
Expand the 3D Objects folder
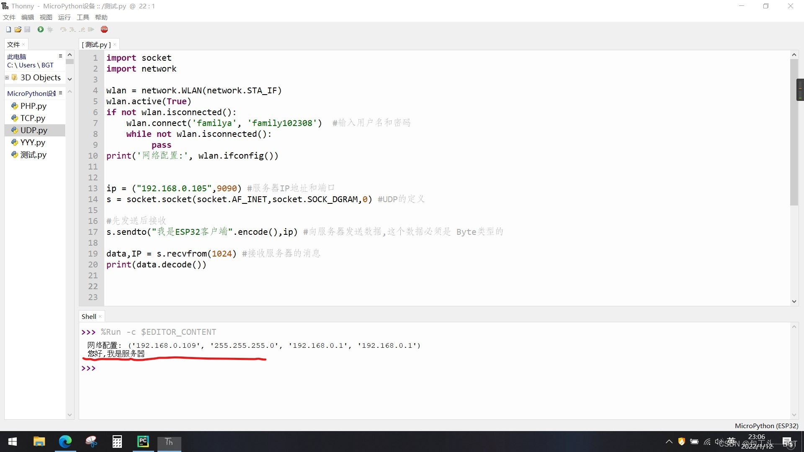pyautogui.click(x=7, y=77)
